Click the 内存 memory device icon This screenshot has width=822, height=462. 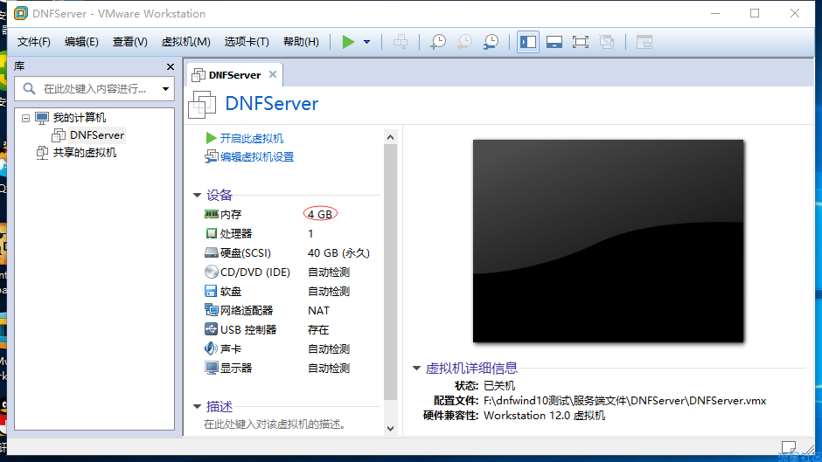pos(212,214)
